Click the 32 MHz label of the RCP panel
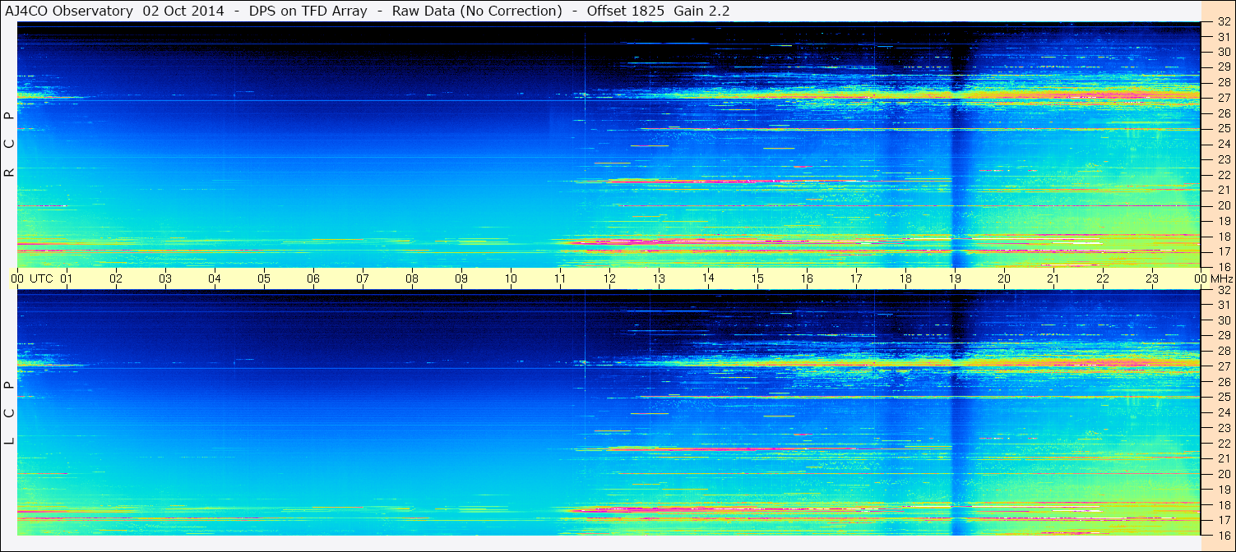 tap(1224, 21)
